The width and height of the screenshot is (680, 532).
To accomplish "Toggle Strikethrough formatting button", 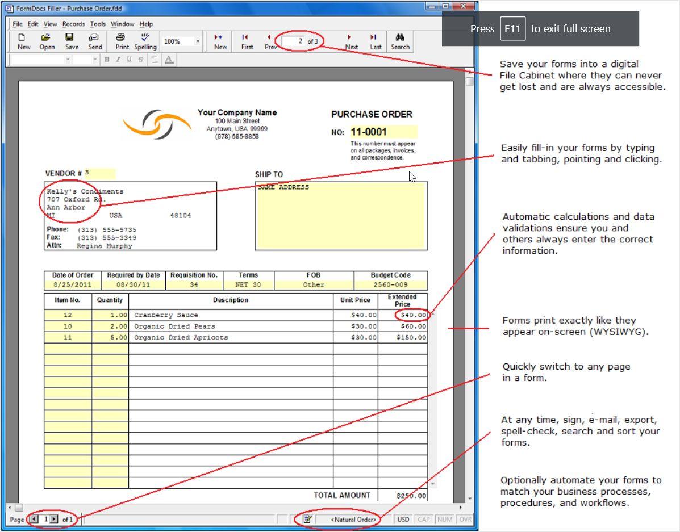I will click(140, 60).
